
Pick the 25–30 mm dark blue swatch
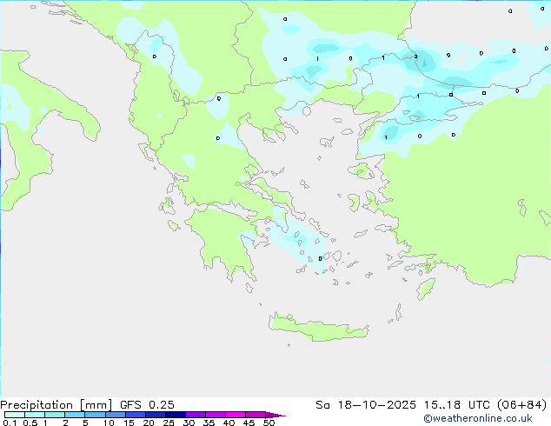tap(176, 415)
